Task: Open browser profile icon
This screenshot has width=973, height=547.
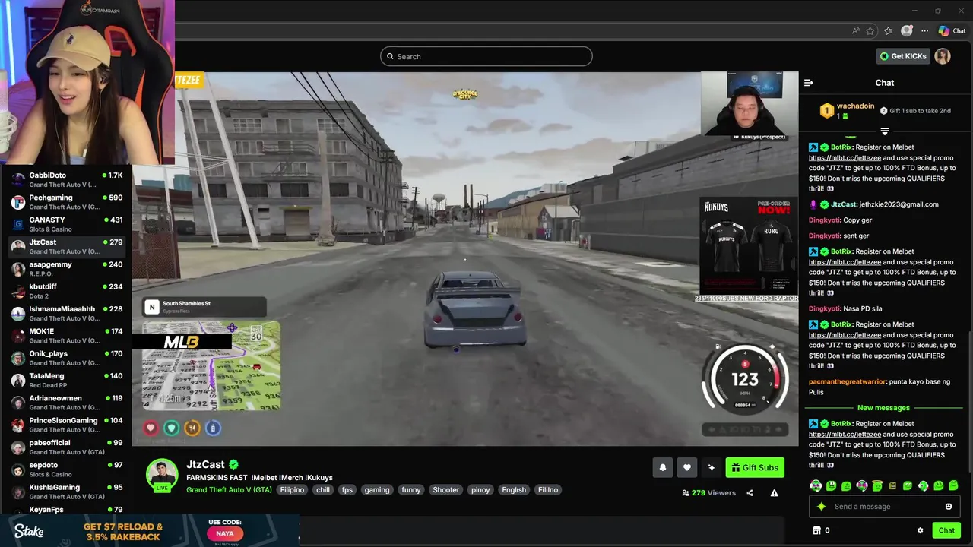Action: point(906,31)
